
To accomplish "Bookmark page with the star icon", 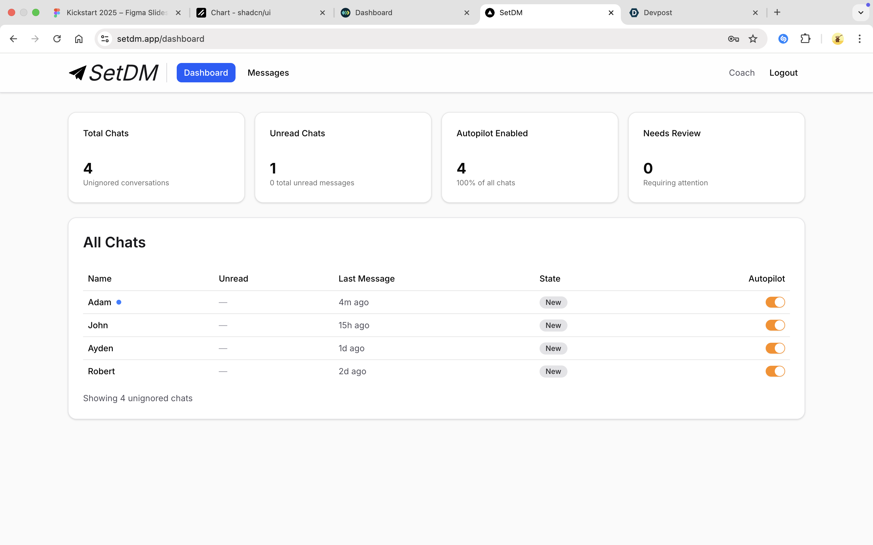I will point(753,38).
